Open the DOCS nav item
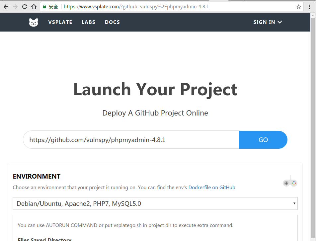Screen dimensions: 316x241 [x=112, y=22]
